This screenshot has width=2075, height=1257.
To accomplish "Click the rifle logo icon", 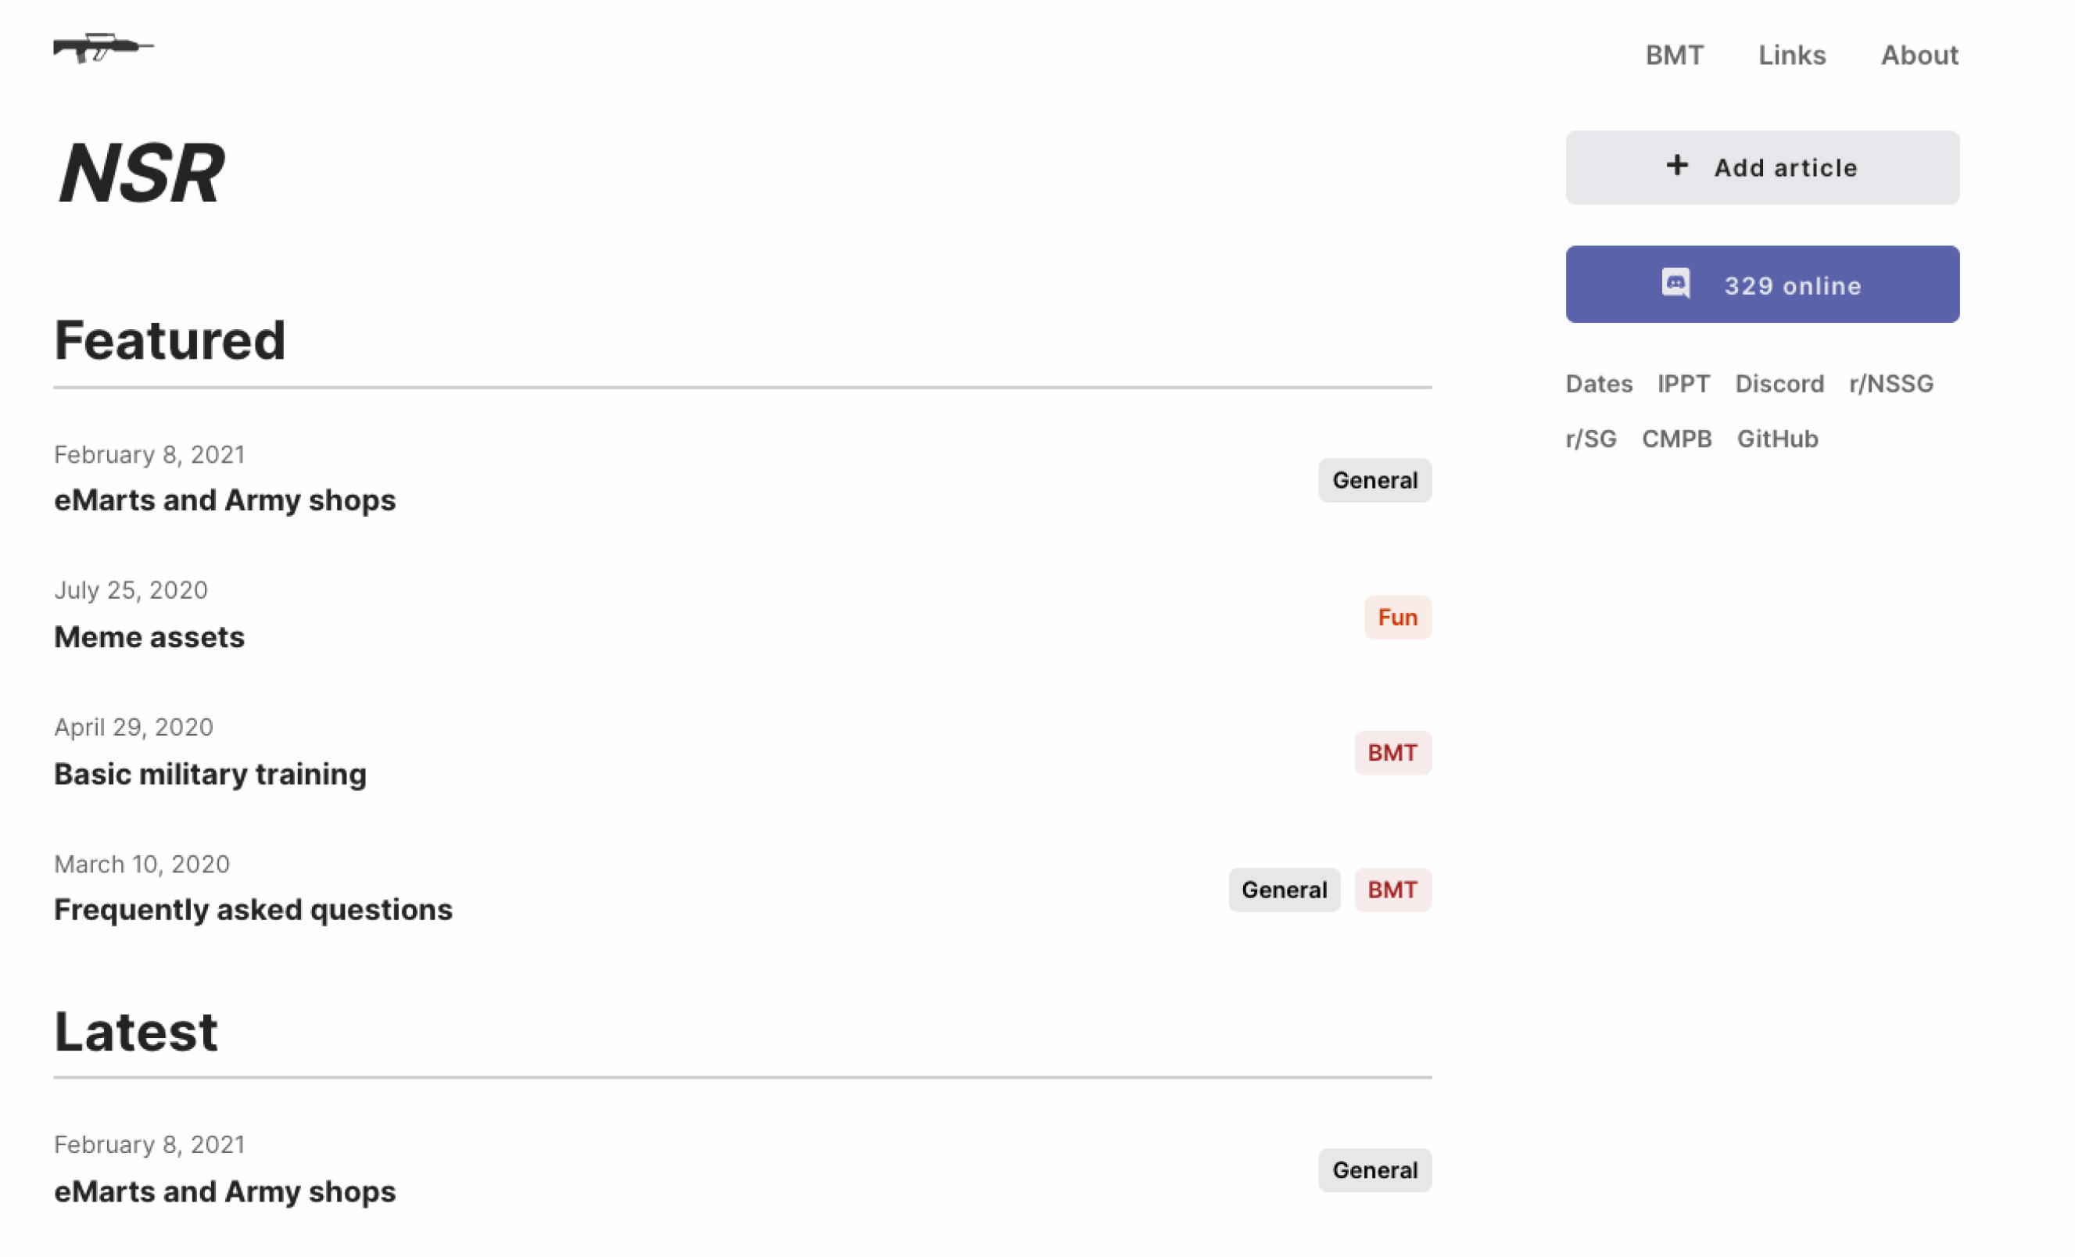I will click(x=102, y=48).
